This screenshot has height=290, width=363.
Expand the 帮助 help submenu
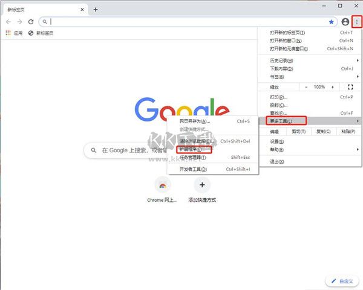[310, 150]
